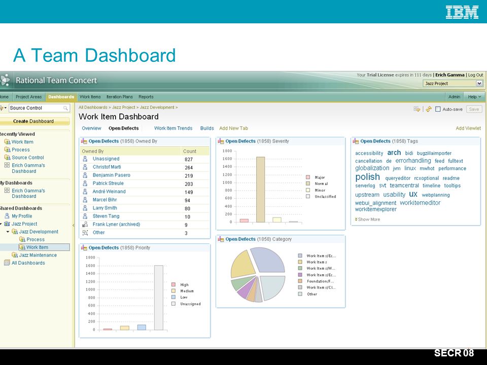Click the Save button
Screen dimensions: 487x365
click(474, 109)
